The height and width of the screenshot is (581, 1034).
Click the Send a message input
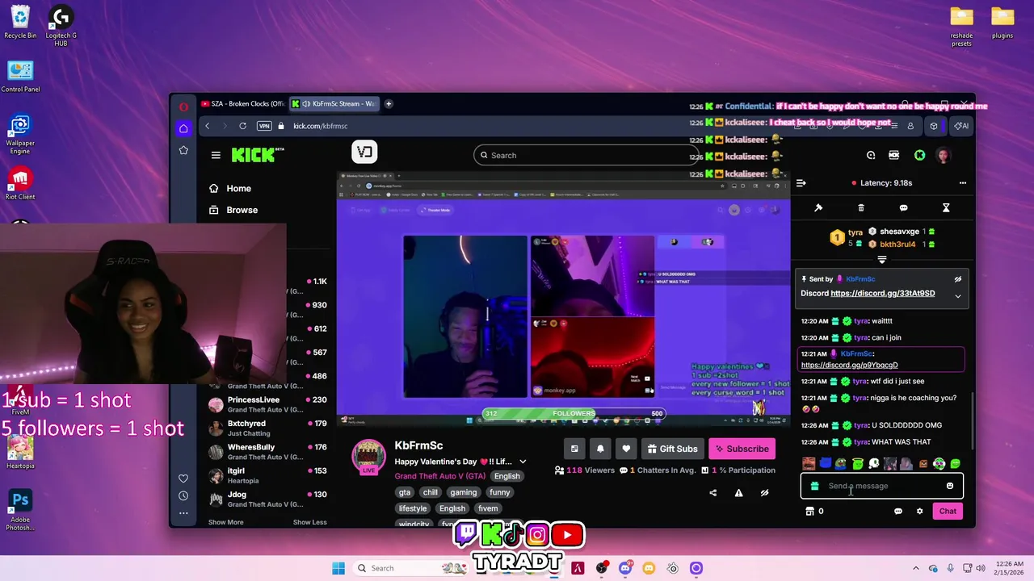(881, 486)
